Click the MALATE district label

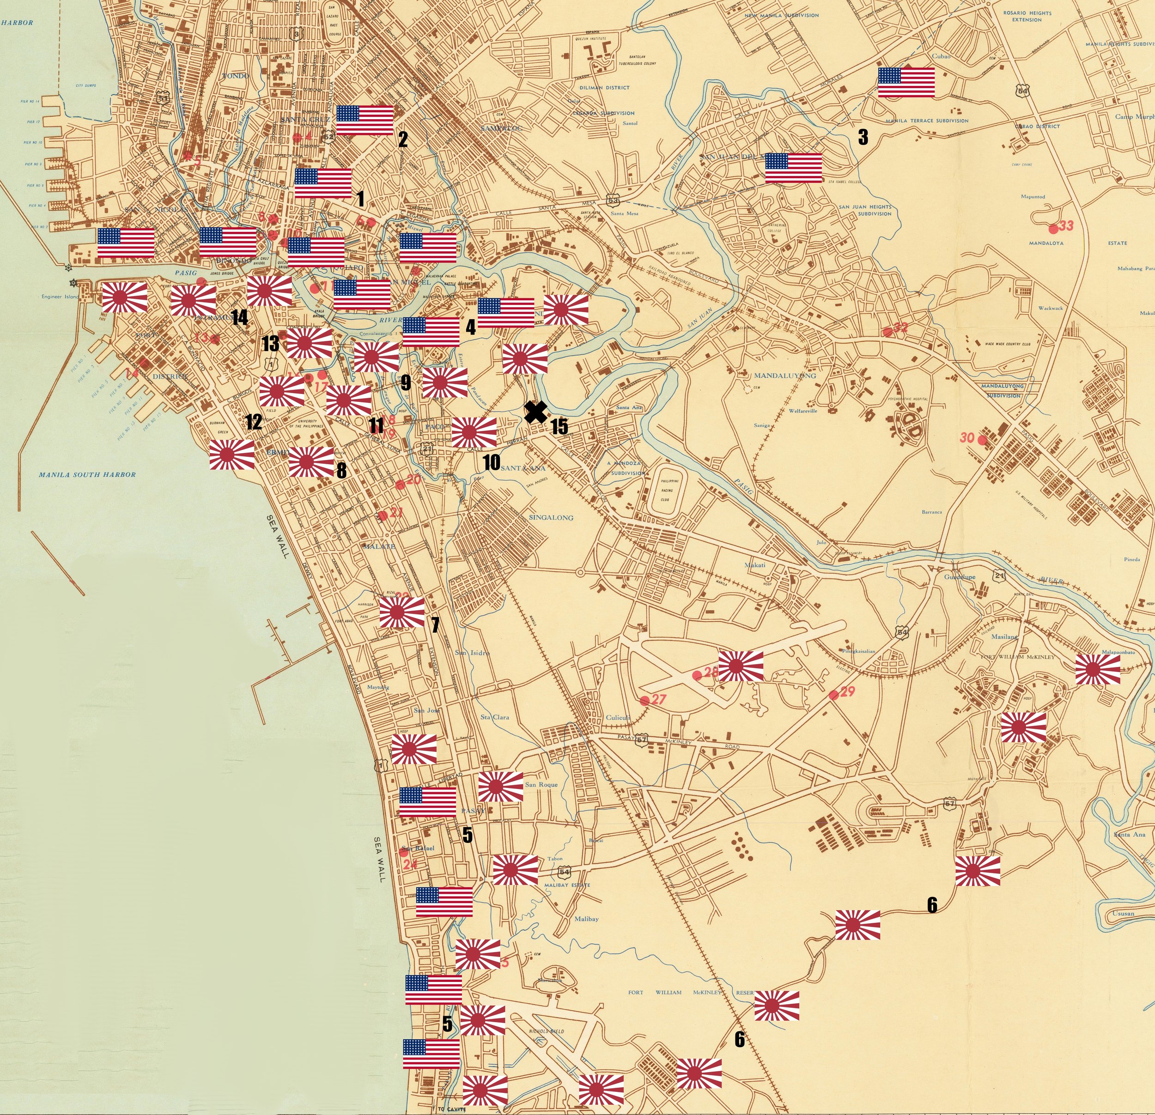click(x=379, y=546)
